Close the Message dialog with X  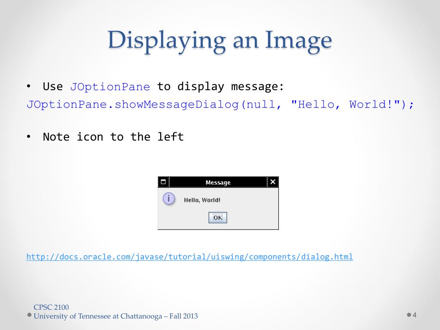pyautogui.click(x=273, y=182)
